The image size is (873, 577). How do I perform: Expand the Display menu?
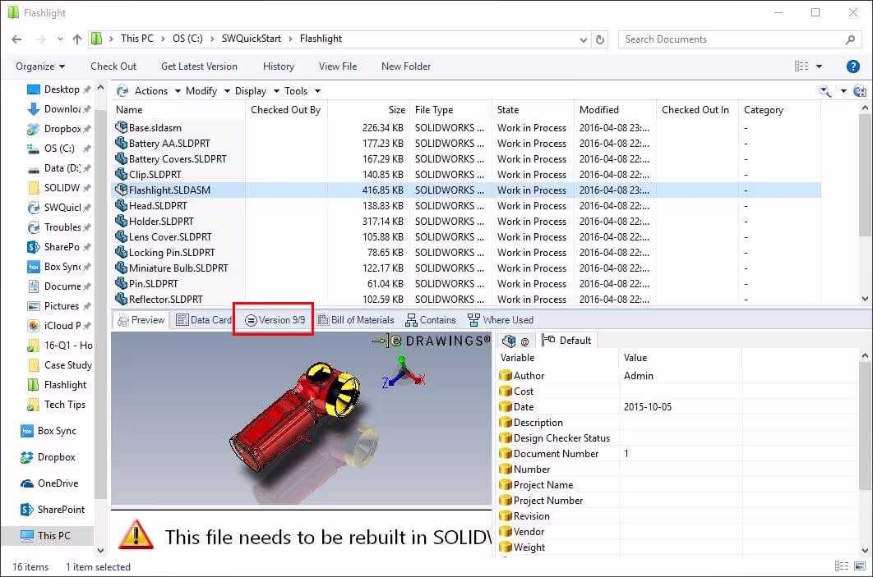click(x=256, y=91)
